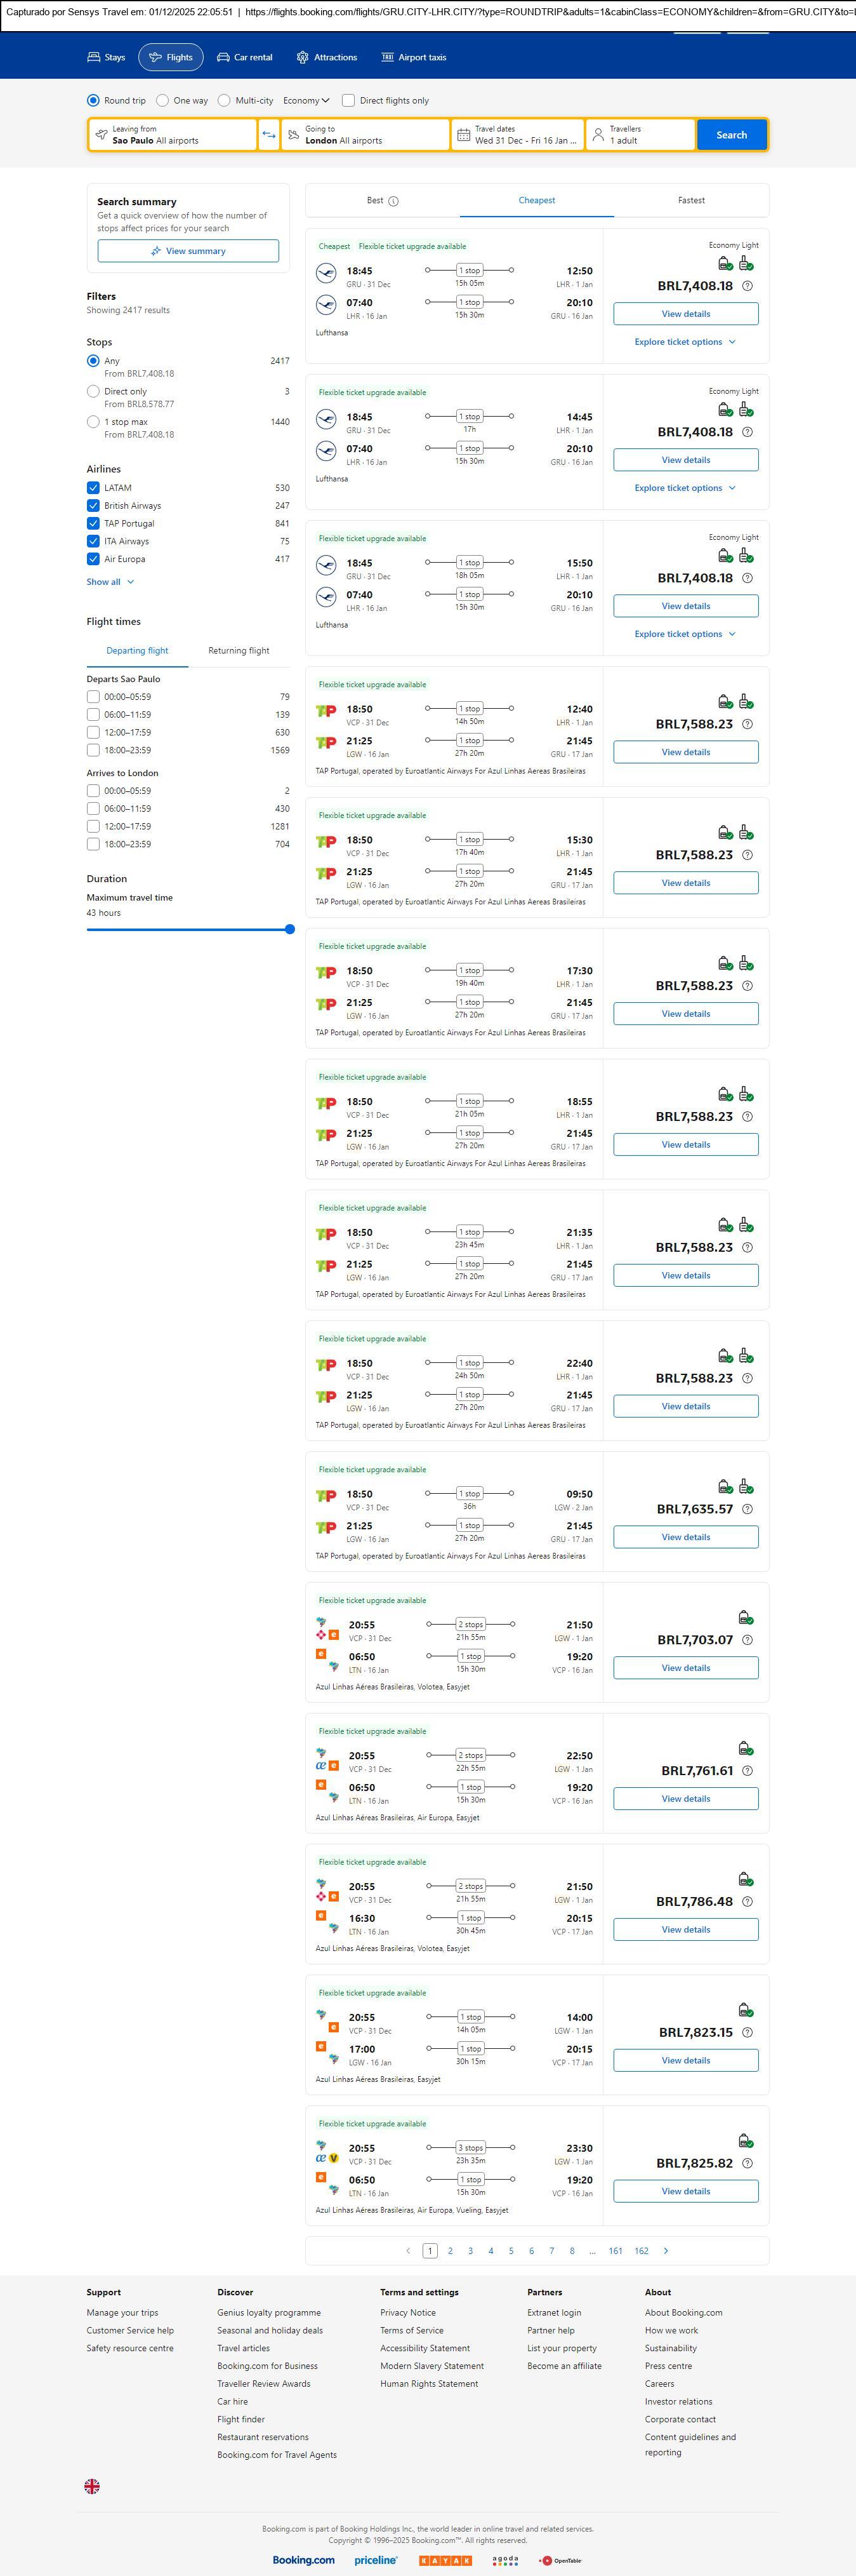Click the calendar icon in Travel dates field

(x=463, y=135)
